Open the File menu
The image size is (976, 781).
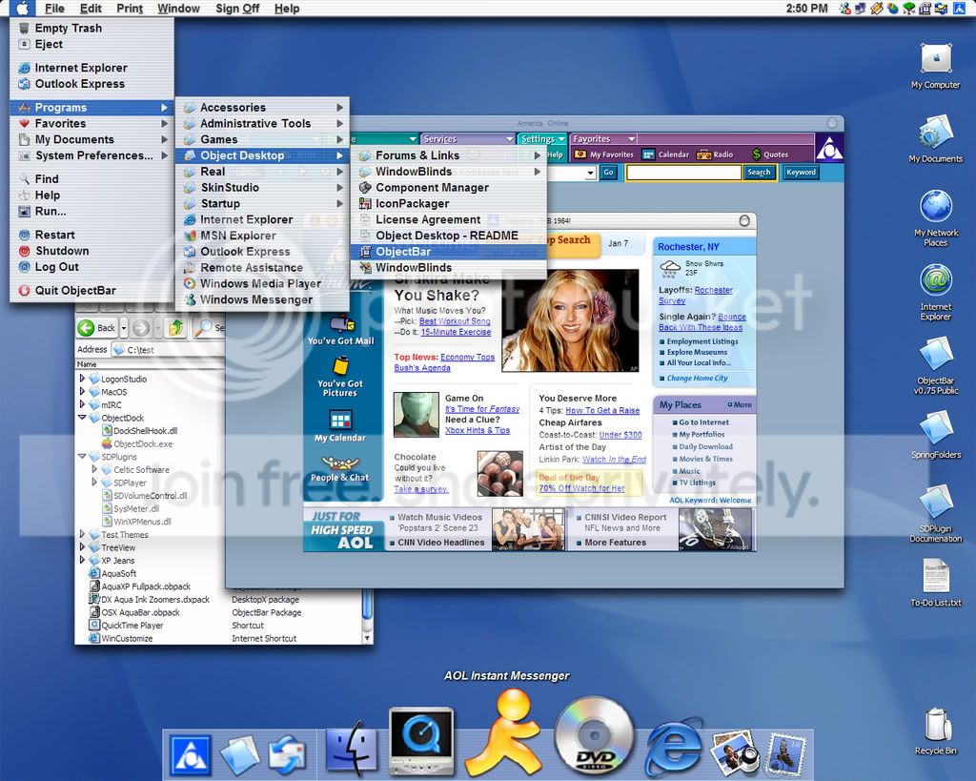pos(54,8)
